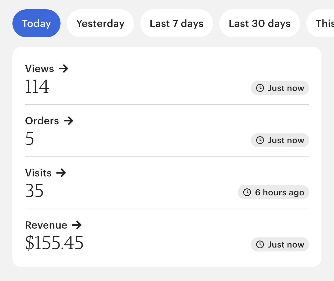Click the 6 hours ago update badge
334x281 pixels.
273,192
